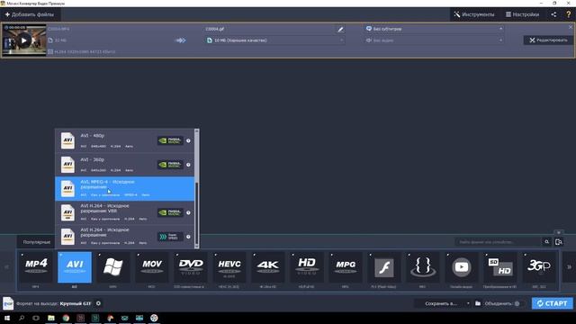This screenshot has width=576, height=324.
Task: Open the help question mark icon
Action: point(568,14)
